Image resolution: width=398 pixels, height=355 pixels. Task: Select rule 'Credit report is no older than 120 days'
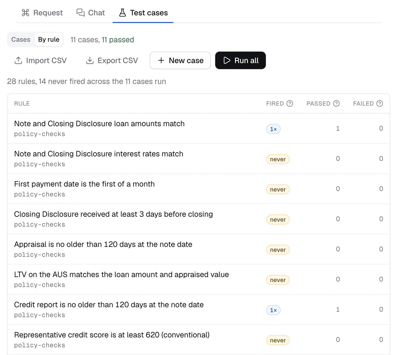tap(198, 309)
